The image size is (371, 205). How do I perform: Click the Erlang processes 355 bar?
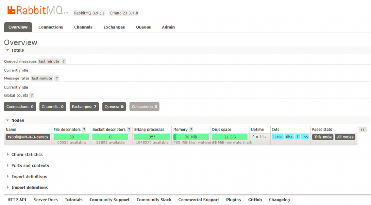(152, 137)
